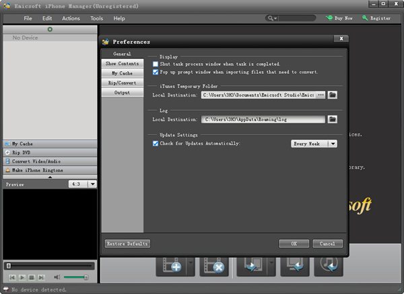Switch to Output preferences tab
Screen dimensions: 404x294
[x=123, y=93]
